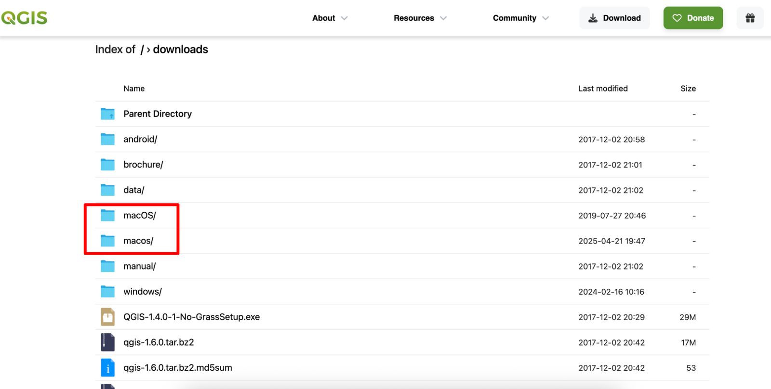This screenshot has height=389, width=771.
Task: Expand the Resources menu chevron
Action: (443, 18)
